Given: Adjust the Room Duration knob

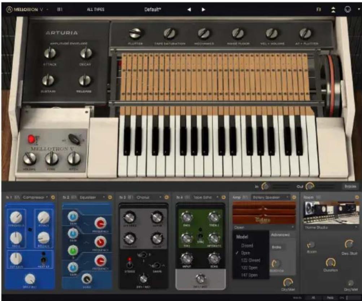Looking at the screenshot, I should click(330, 263).
